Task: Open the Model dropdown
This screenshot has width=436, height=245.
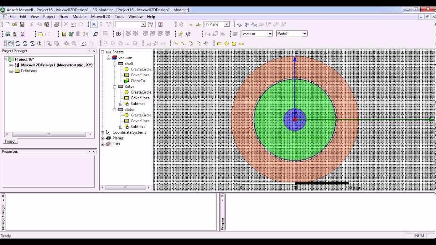Action: coord(305,34)
